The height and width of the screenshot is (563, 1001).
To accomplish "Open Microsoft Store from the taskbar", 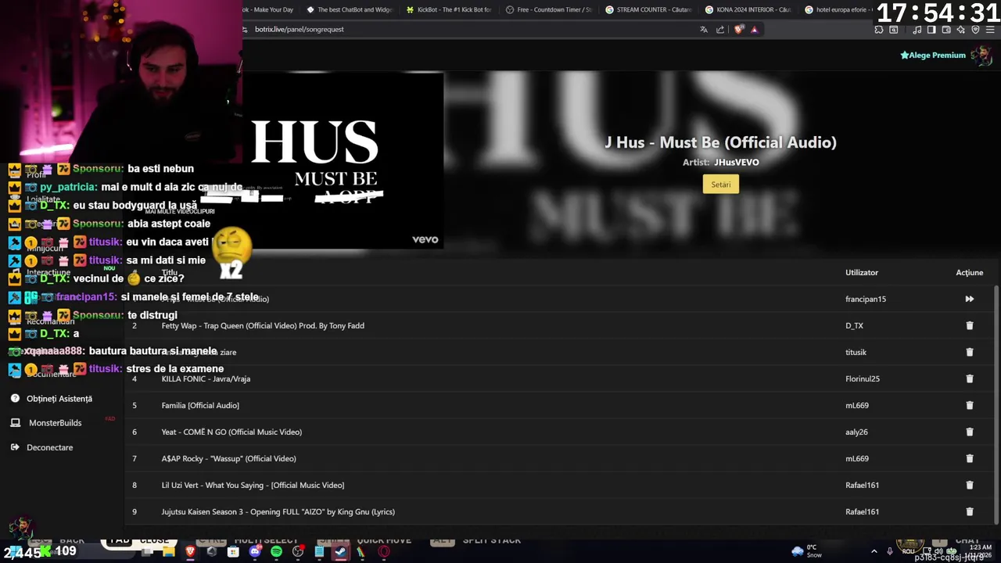I will 233,552.
